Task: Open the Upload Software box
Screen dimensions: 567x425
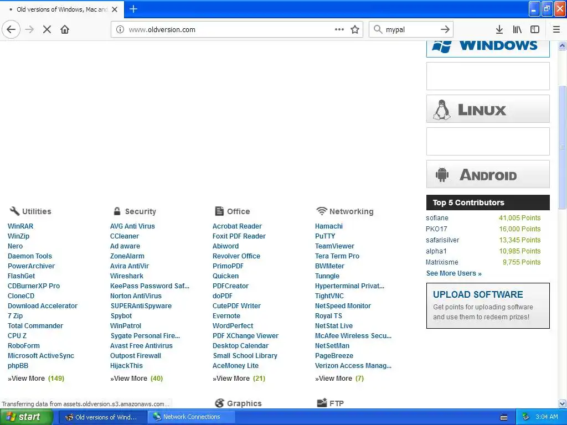Action: pos(488,305)
